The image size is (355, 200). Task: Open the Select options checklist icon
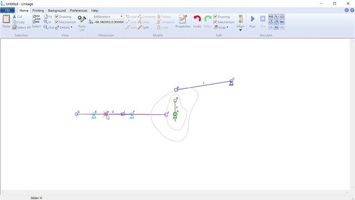coord(36,19)
